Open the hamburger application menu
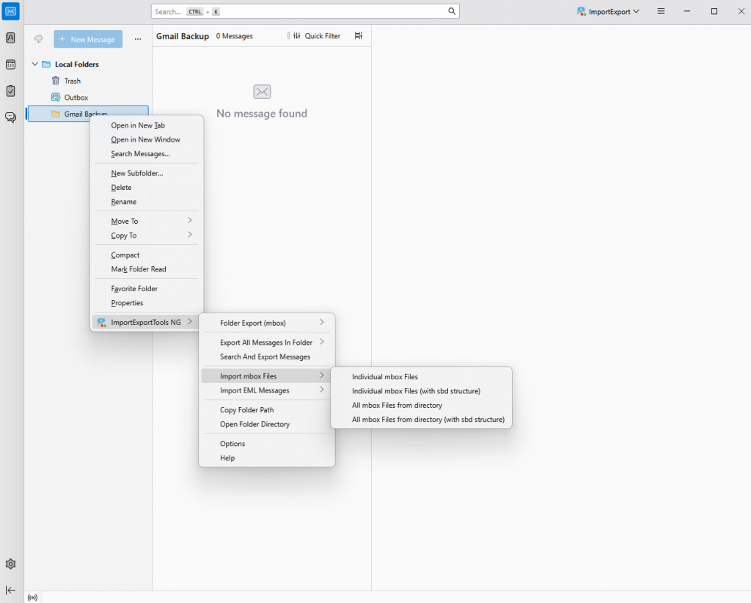Viewport: 751px width, 603px height. 661,11
